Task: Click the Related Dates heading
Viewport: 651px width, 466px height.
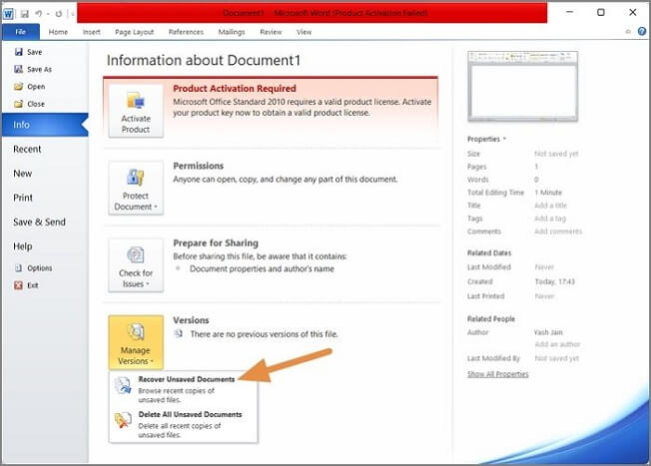Action: [x=489, y=252]
